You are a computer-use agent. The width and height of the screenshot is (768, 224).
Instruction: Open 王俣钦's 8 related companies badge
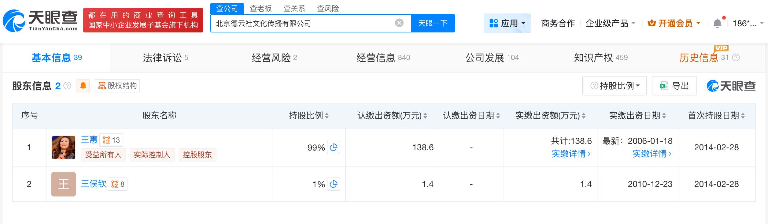click(x=118, y=184)
